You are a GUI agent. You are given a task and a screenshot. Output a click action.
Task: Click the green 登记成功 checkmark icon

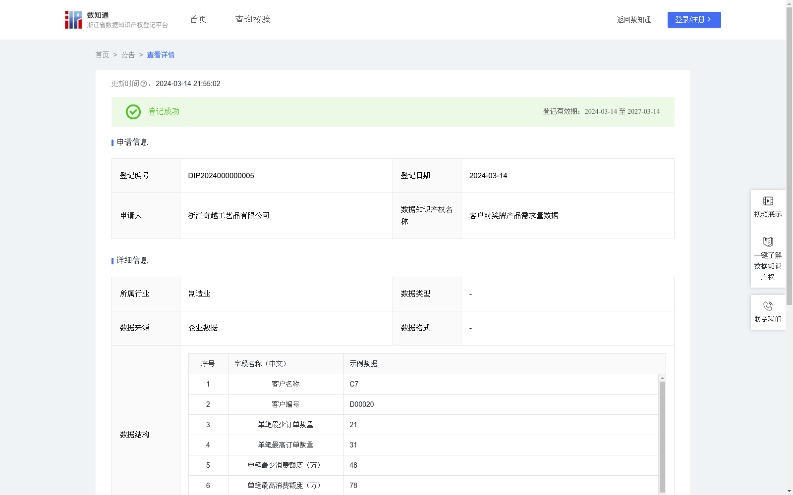tap(133, 112)
